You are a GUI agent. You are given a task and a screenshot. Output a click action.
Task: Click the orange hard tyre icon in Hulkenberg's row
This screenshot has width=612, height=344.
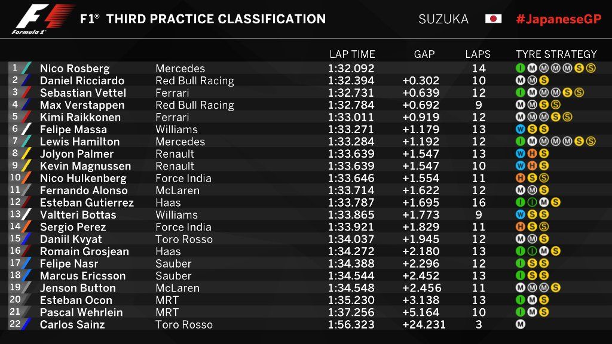[x=520, y=178]
